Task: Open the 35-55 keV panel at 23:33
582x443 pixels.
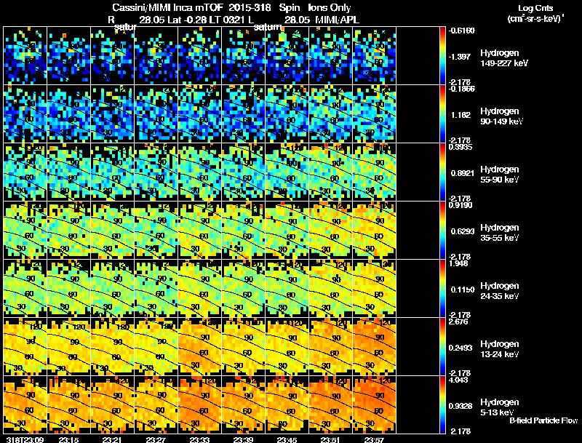Action: click(x=199, y=230)
